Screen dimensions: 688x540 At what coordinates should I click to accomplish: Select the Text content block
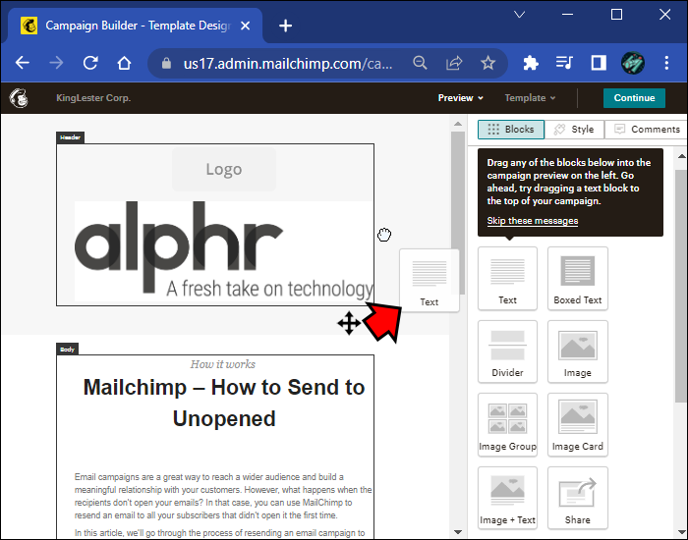coord(507,278)
